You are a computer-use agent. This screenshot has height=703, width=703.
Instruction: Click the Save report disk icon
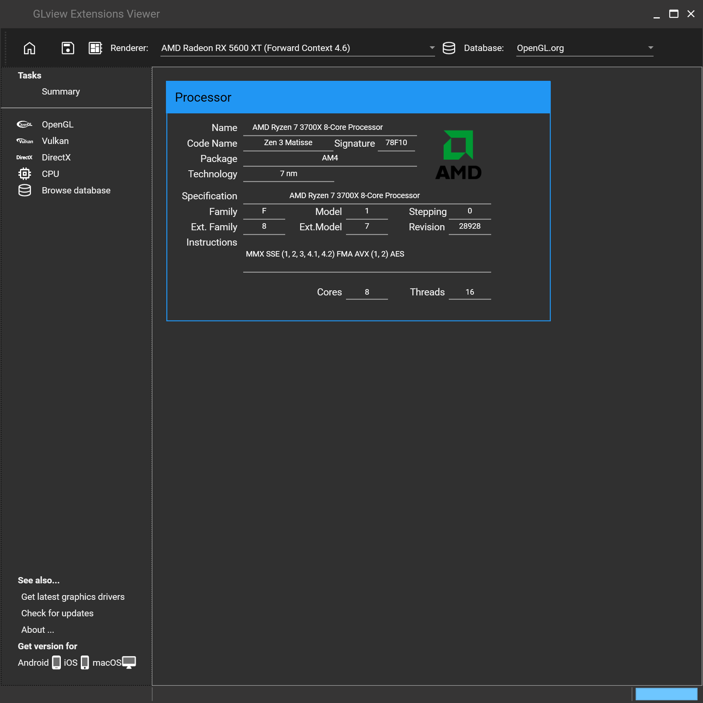point(68,48)
